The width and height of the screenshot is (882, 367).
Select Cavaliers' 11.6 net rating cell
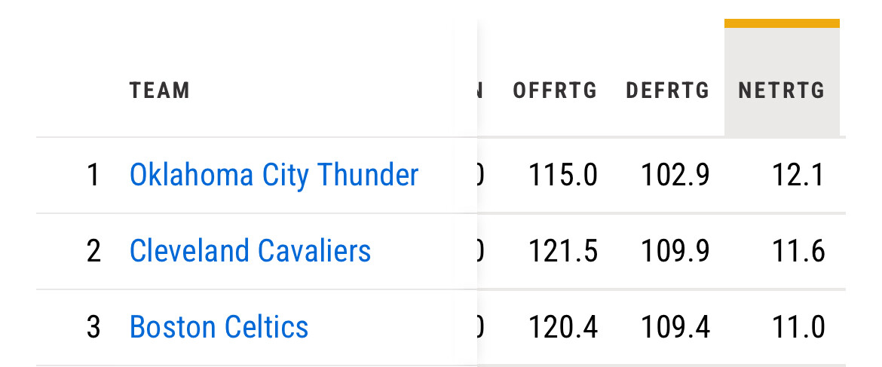pyautogui.click(x=798, y=251)
